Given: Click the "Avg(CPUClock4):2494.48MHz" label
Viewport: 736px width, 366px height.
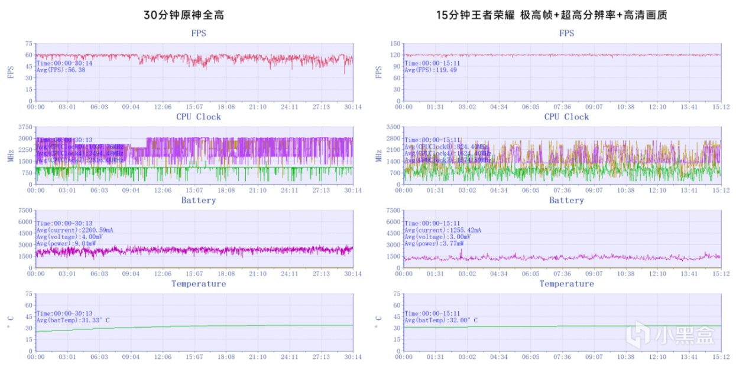Looking at the screenshot, I should click(x=80, y=153).
